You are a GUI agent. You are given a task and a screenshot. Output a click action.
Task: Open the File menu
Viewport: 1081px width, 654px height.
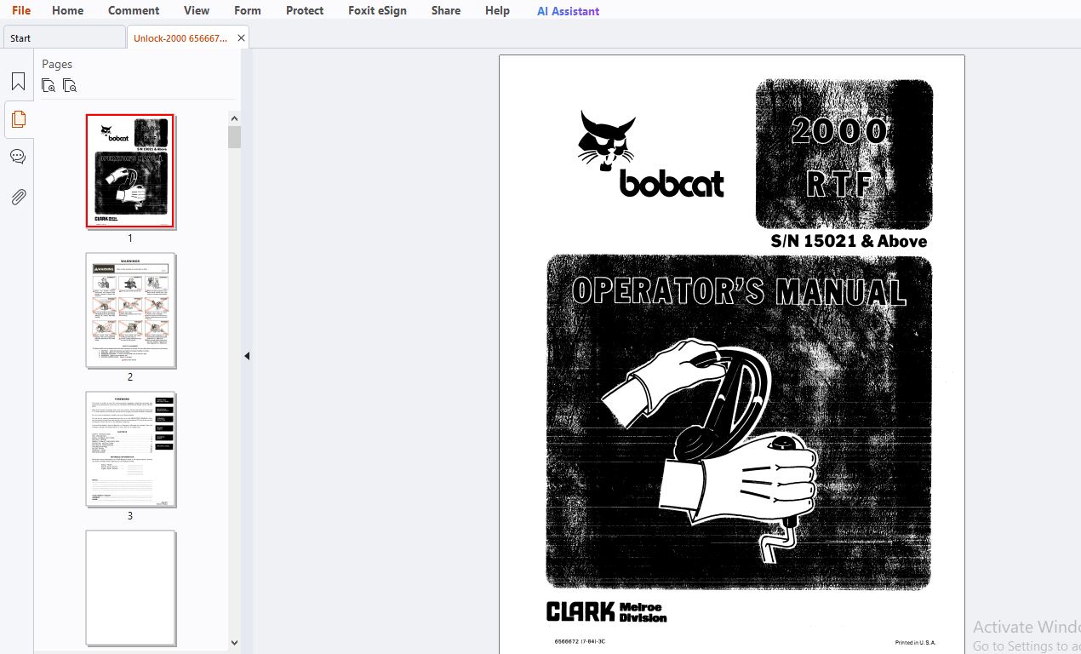coord(21,10)
